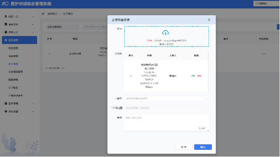The width and height of the screenshot is (280, 157).
Task: Expand the 系统设置 sidebar section chevron
Action: click(x=33, y=112)
